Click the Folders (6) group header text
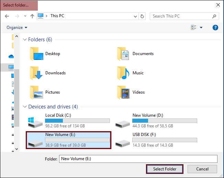This screenshot has width=224, height=178. click(40, 40)
